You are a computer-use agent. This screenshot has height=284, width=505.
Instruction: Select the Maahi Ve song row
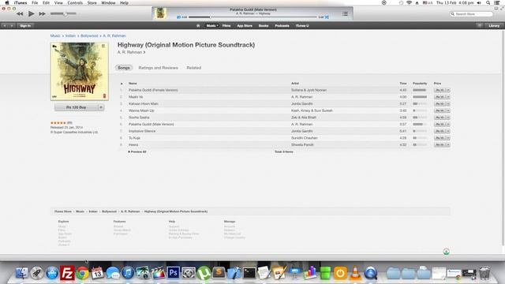(284, 97)
